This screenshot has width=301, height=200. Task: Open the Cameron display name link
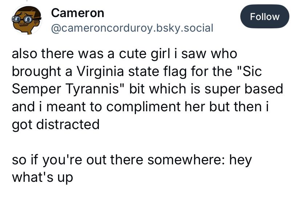coord(78,13)
